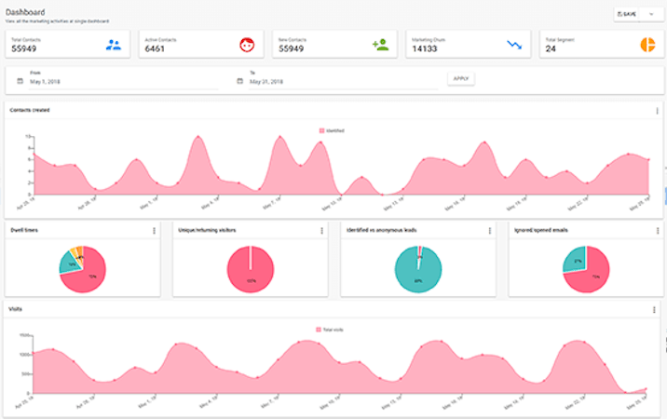Open the Contacts created panel options menu

tap(657, 111)
